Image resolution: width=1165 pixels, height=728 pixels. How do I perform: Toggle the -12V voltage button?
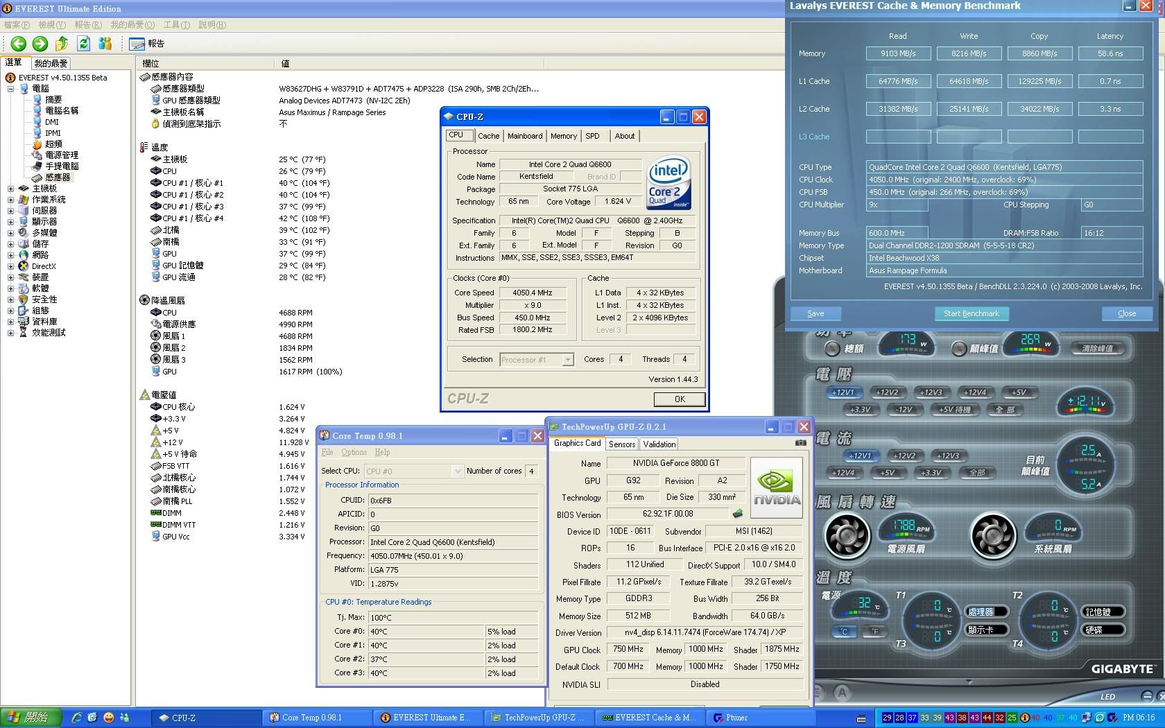click(x=904, y=410)
